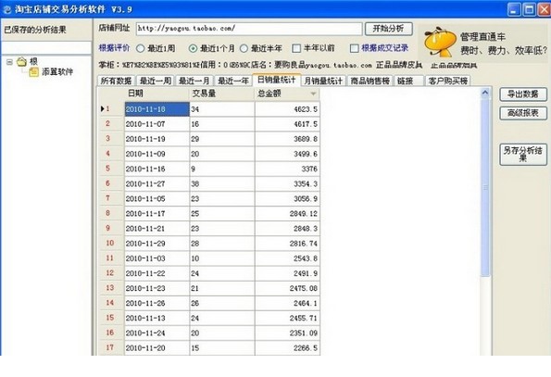
Task: Open the 链接 tab
Action: [x=408, y=81]
